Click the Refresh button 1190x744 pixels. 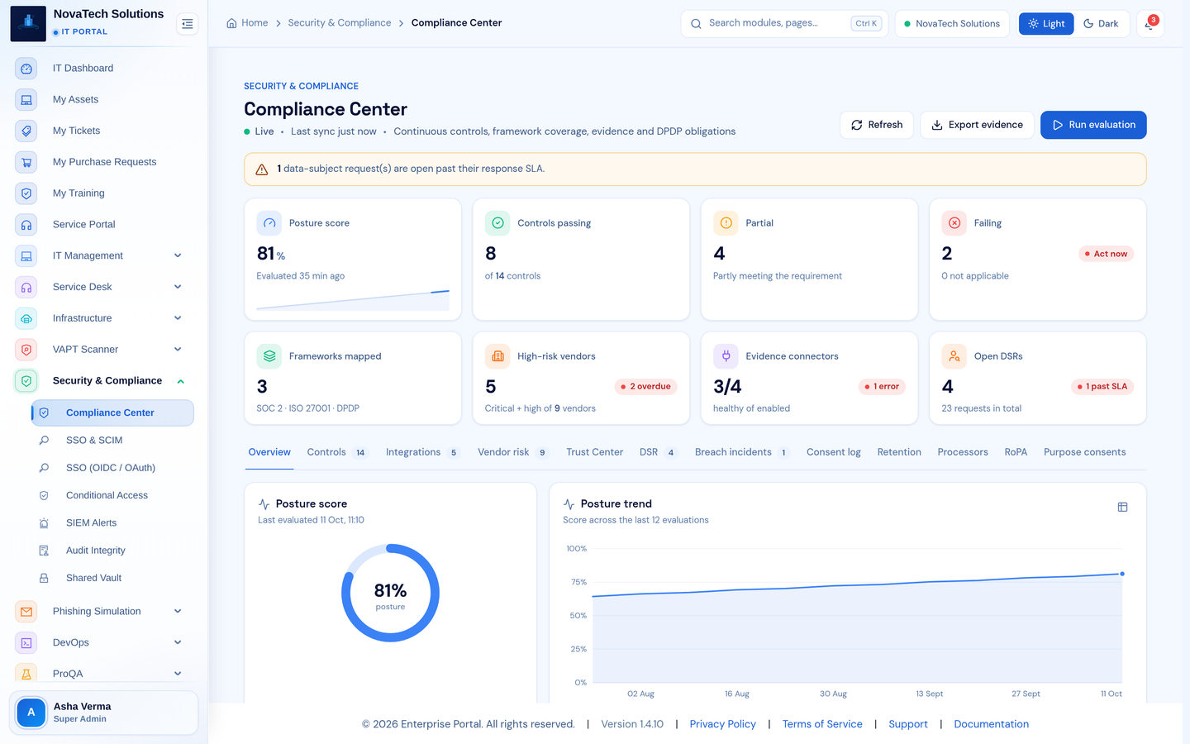coord(877,125)
